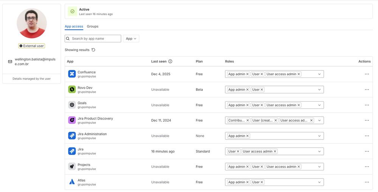
Task: Remove App admin role from Confluence
Action: (x=247, y=74)
